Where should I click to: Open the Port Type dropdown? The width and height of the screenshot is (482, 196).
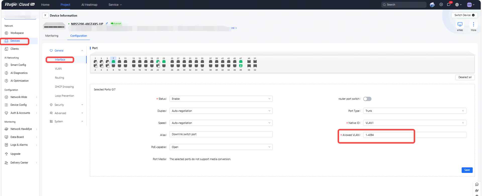[x=415, y=111]
